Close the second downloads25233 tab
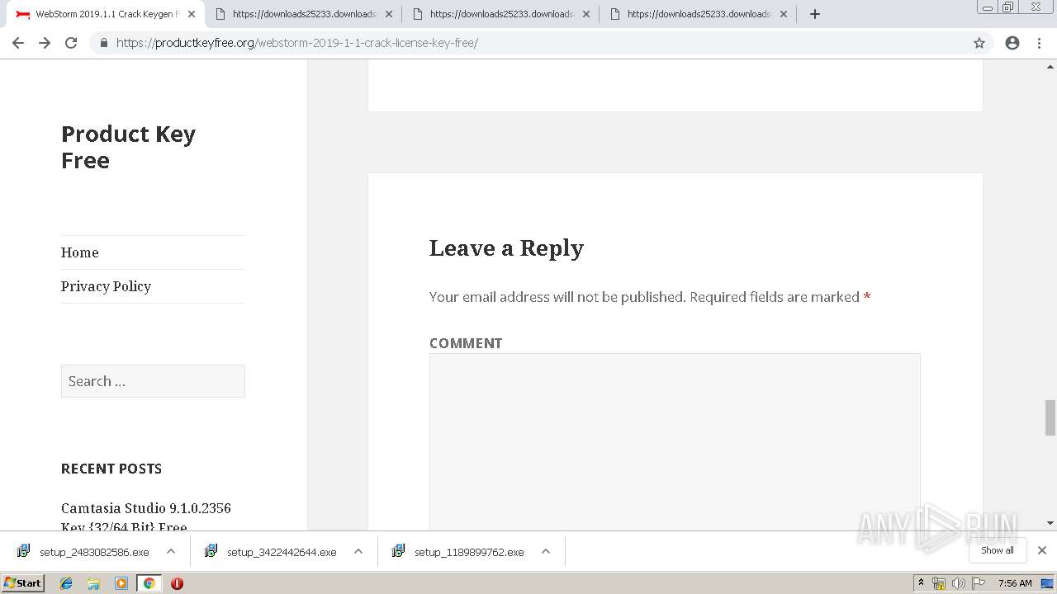 click(x=389, y=14)
